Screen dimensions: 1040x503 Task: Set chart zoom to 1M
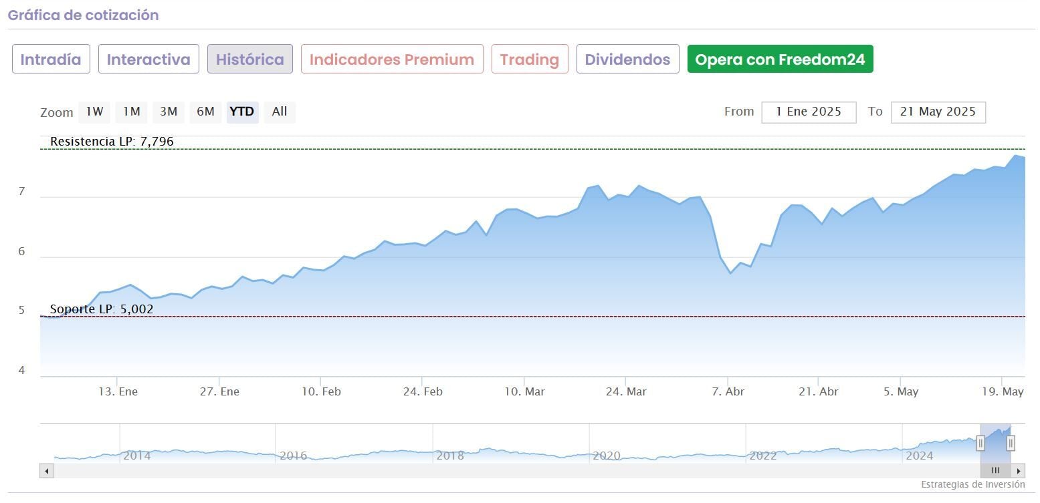click(x=131, y=112)
